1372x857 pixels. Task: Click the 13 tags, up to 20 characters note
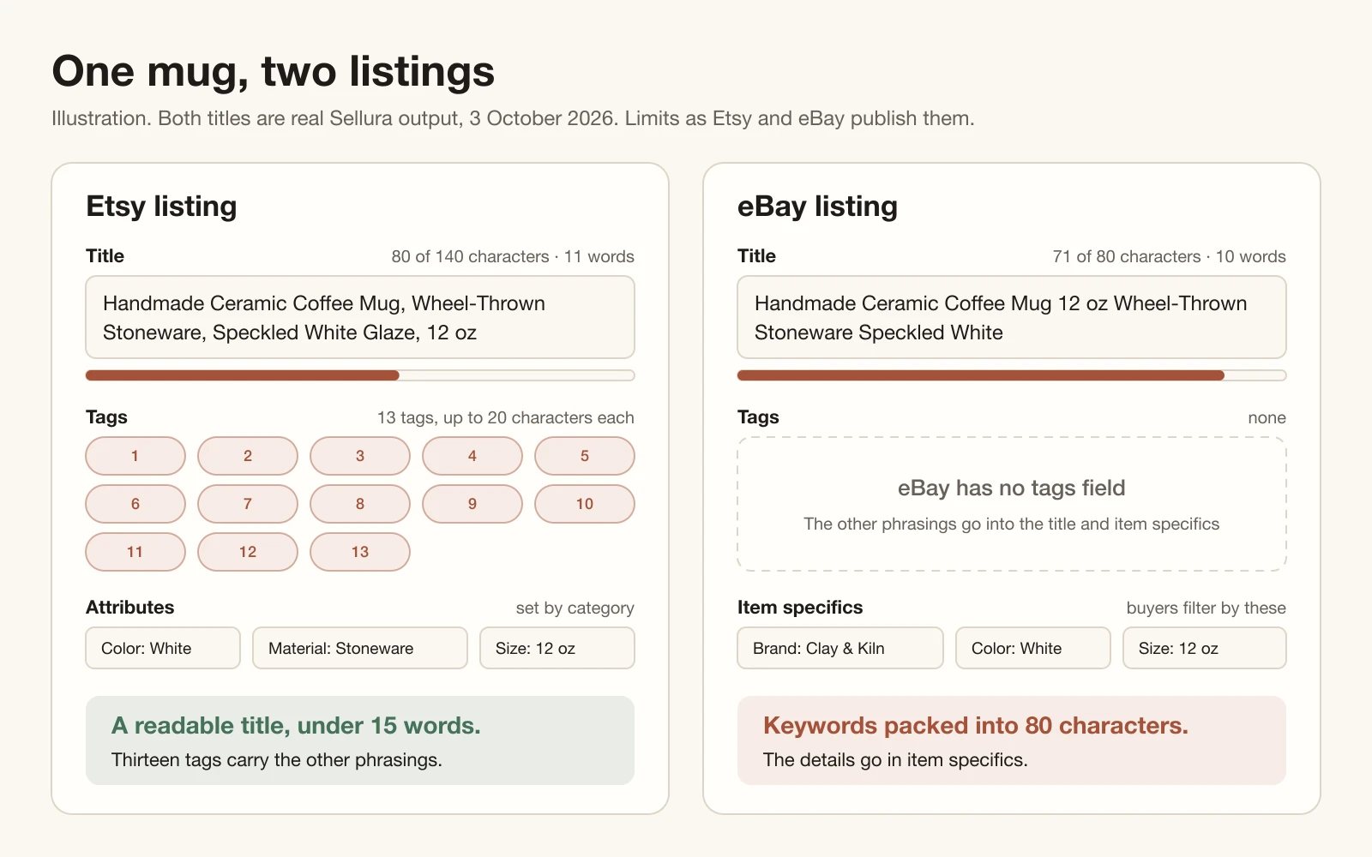coord(506,417)
